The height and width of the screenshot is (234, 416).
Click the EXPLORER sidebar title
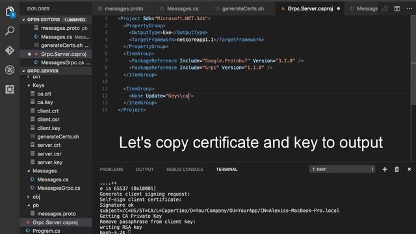coord(38,8)
